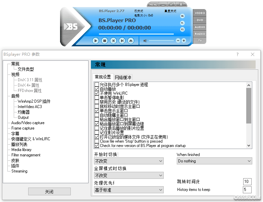The height and width of the screenshot is (202, 263).
Task: Select 均衡器 tree item
Action: [23, 112]
